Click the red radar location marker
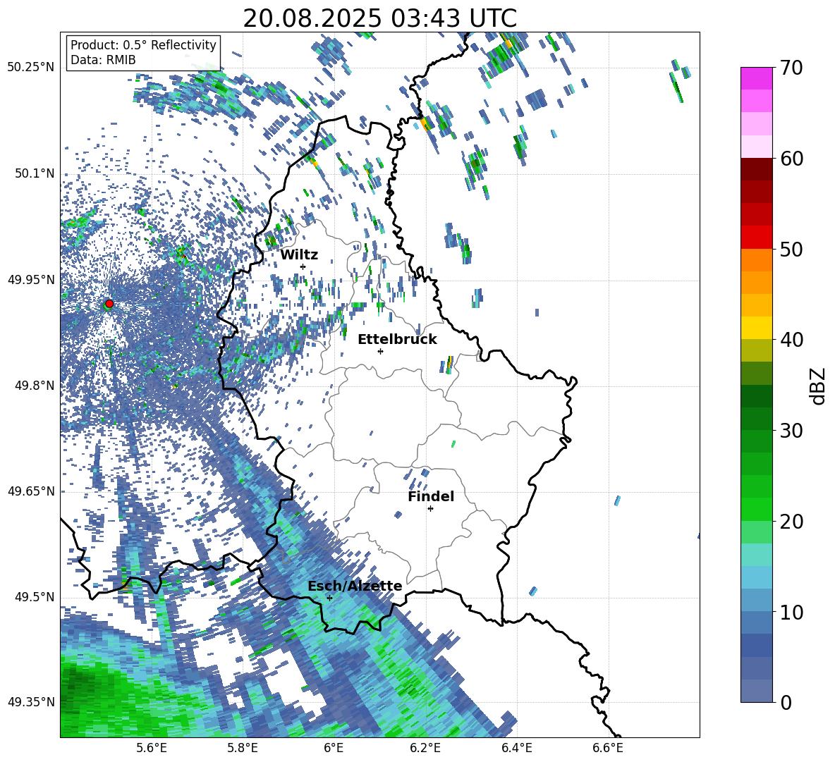Viewport: 835px width, 762px height. coord(109,303)
